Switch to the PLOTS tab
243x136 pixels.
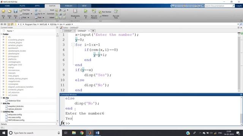tap(22, 6)
